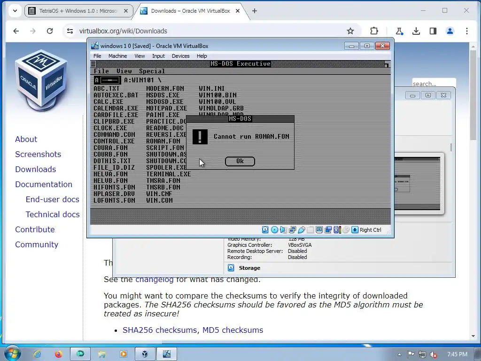Image resolution: width=481 pixels, height=361 pixels.
Task: Open the SHA256 checksums link
Action: tap(160, 330)
